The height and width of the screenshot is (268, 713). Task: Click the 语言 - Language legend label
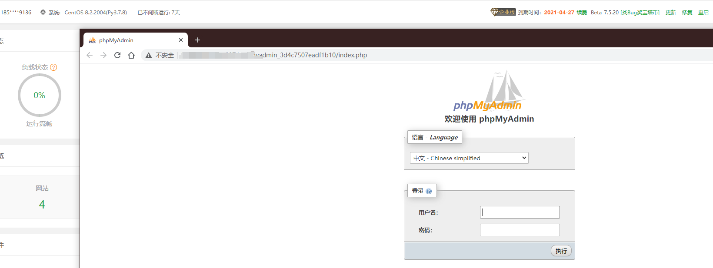(435, 137)
